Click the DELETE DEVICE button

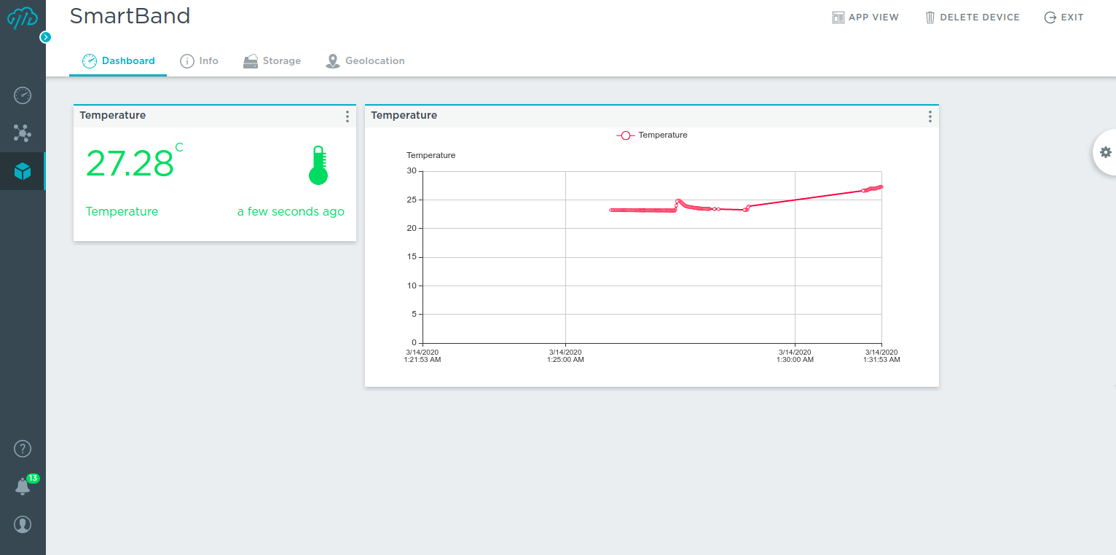972,17
